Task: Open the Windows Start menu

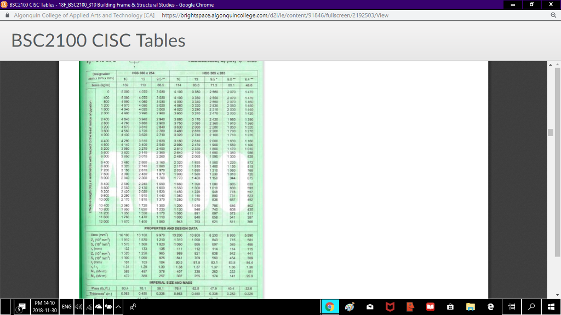Action: coord(551,307)
